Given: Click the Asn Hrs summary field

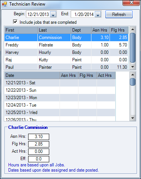Looking at the screenshot, I should click(x=38, y=137).
